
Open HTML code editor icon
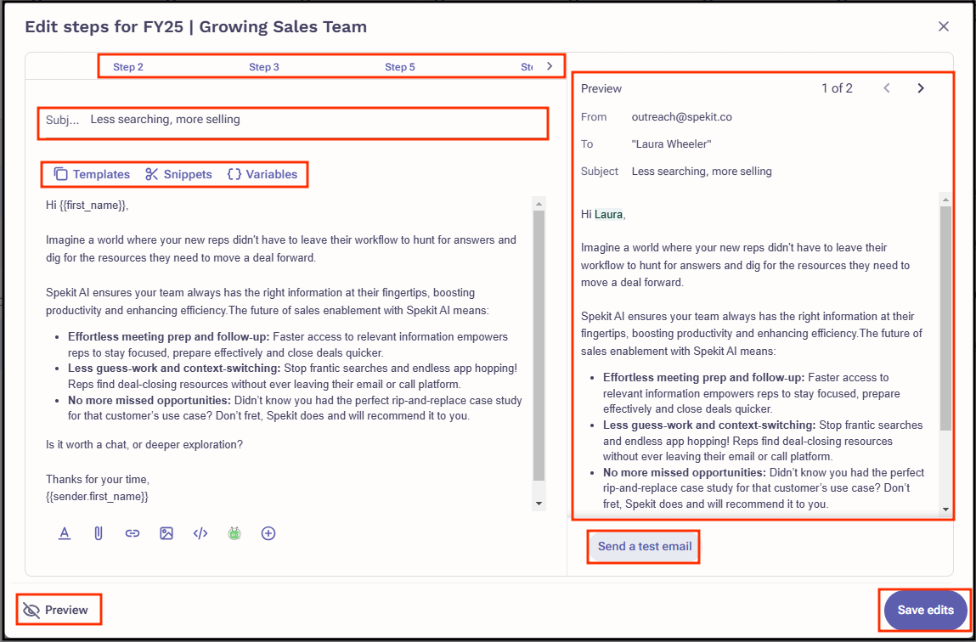tap(200, 533)
